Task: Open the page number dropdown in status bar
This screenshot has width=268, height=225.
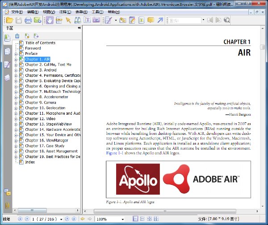Action: [x=61, y=219]
